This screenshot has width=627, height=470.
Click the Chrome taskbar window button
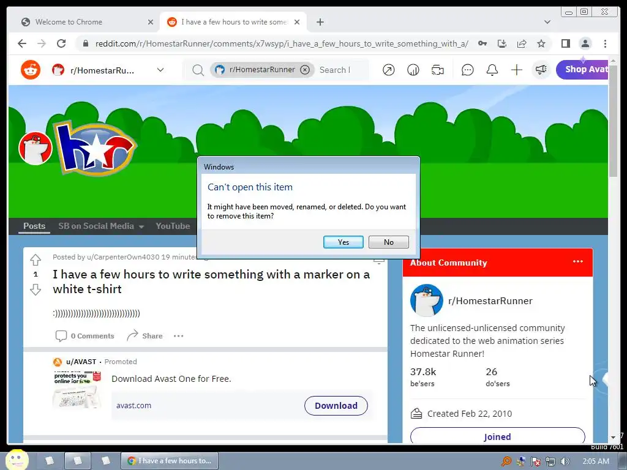170,461
